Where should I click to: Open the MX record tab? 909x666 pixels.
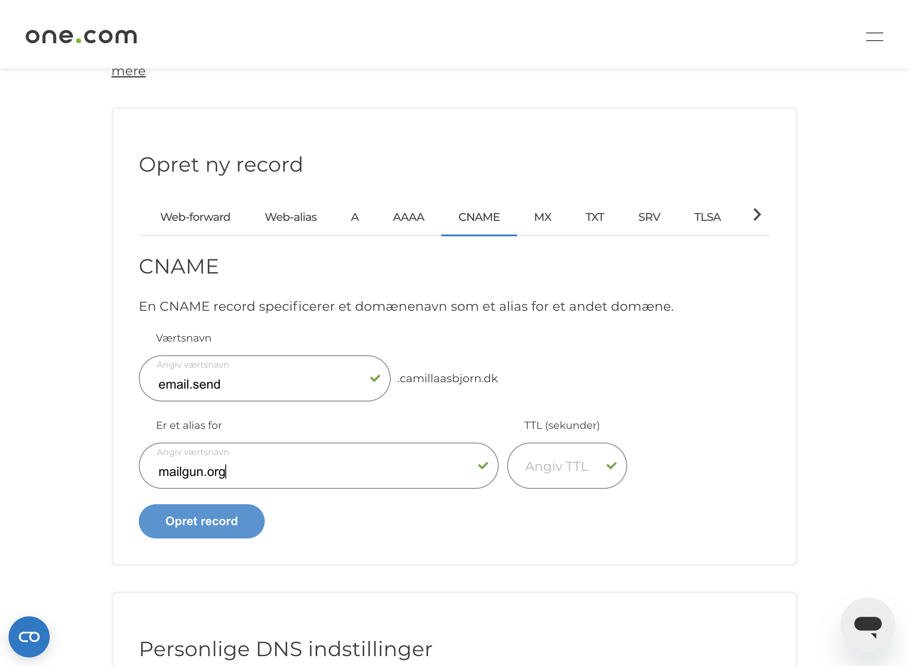543,217
